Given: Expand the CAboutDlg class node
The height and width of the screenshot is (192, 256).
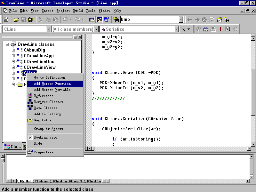Looking at the screenshot, I should coord(13,50).
